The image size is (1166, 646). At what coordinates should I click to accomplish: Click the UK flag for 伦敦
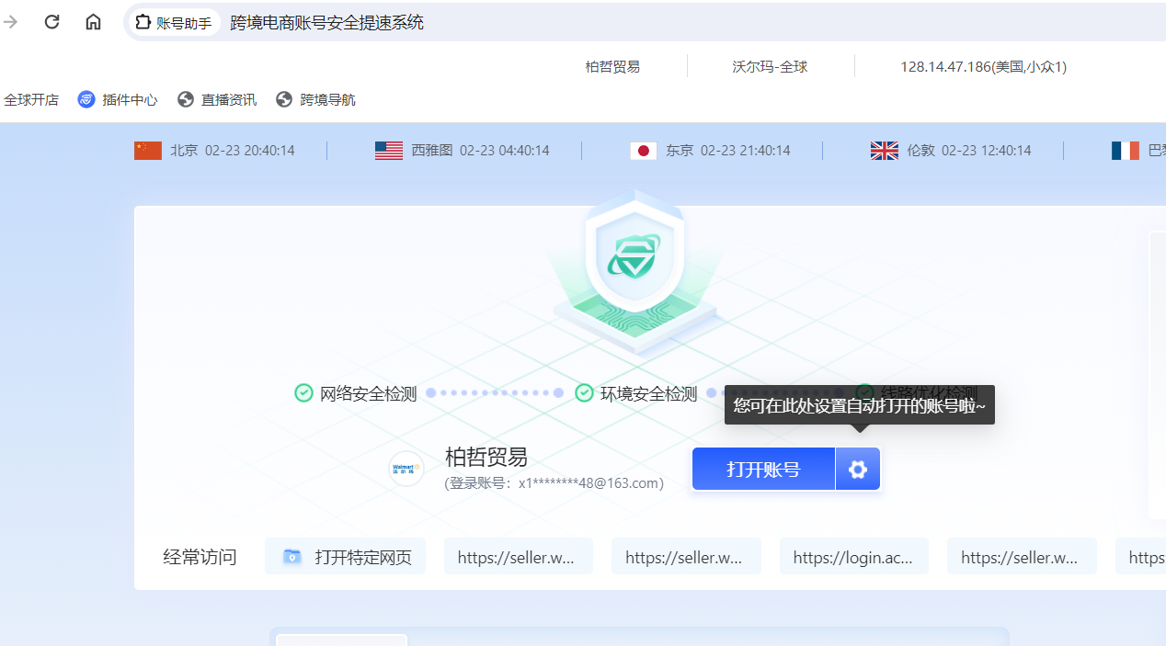coord(885,150)
